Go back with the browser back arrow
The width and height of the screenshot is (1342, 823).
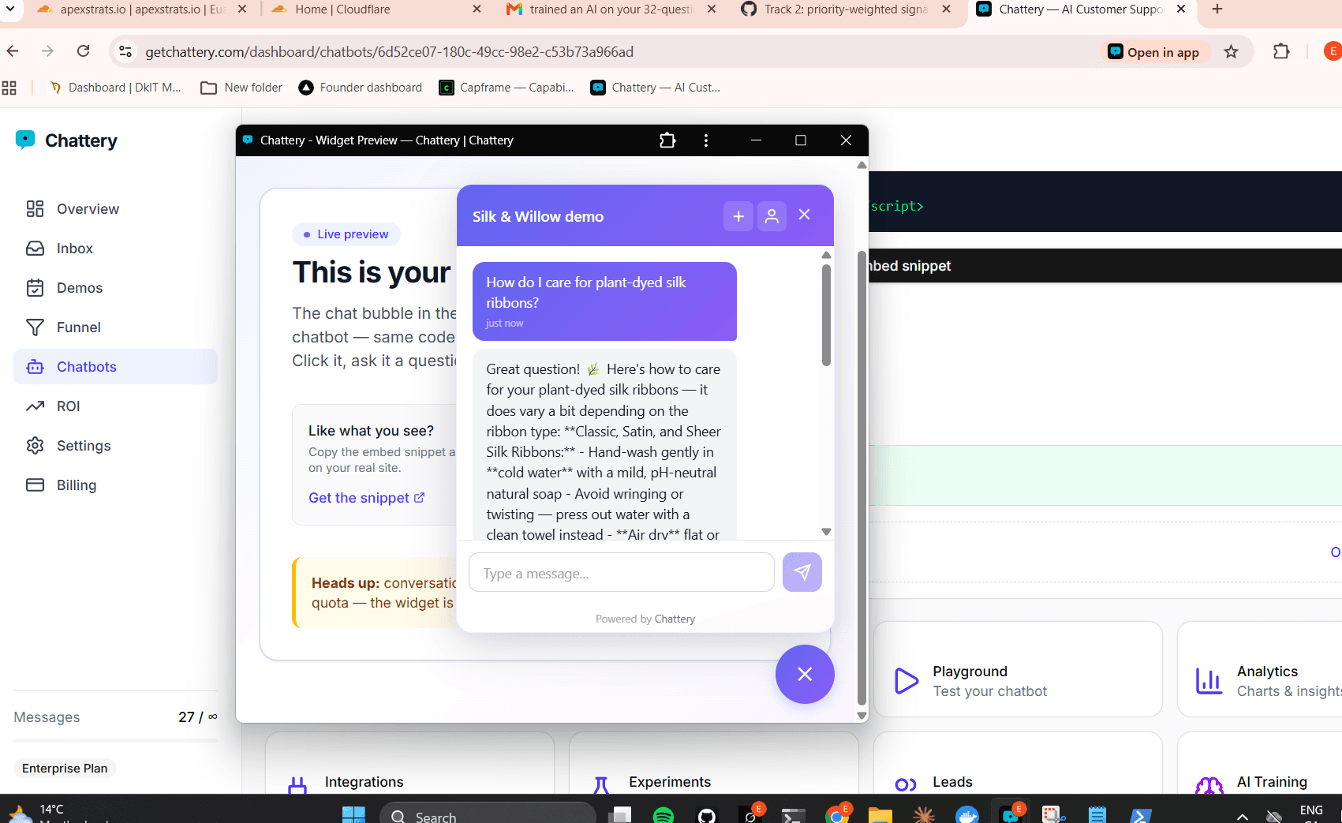13,51
